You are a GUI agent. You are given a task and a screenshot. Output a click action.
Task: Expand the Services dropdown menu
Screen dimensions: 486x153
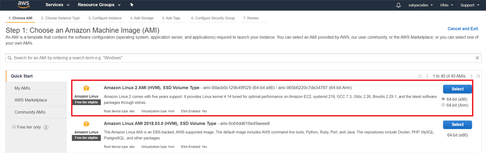[57, 5]
